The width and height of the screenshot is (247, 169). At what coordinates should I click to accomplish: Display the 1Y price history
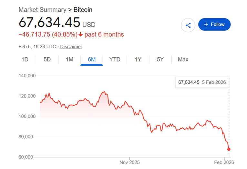point(138,60)
